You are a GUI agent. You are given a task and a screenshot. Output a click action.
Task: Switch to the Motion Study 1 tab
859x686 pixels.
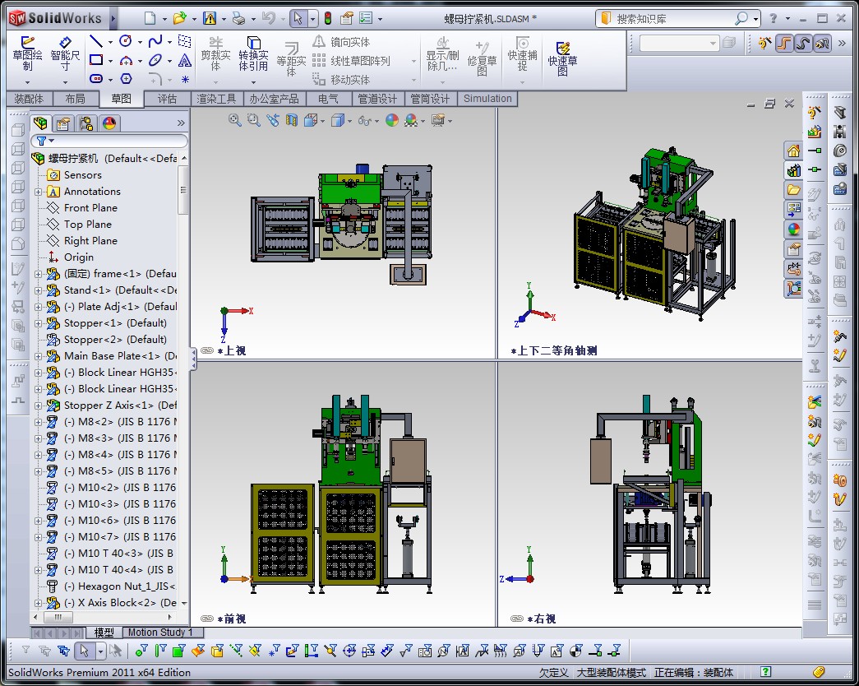click(159, 633)
